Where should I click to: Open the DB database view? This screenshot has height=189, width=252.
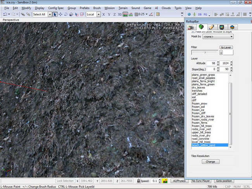click(200, 14)
